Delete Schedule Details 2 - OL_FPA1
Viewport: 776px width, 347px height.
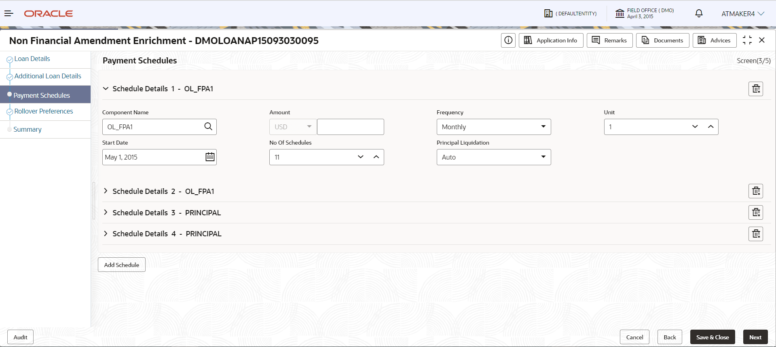point(756,191)
